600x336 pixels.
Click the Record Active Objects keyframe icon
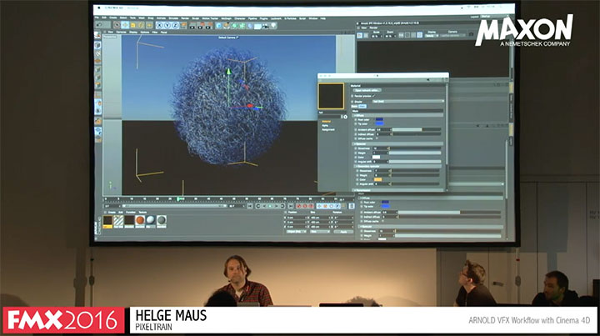tap(300, 206)
